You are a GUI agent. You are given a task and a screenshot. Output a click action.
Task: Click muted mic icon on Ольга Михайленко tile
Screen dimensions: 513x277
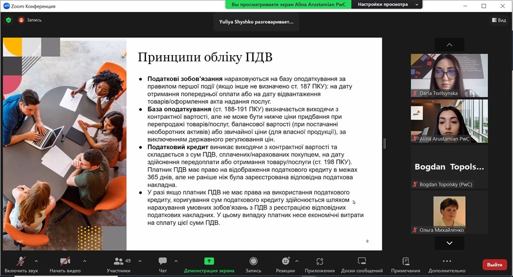[x=416, y=230]
